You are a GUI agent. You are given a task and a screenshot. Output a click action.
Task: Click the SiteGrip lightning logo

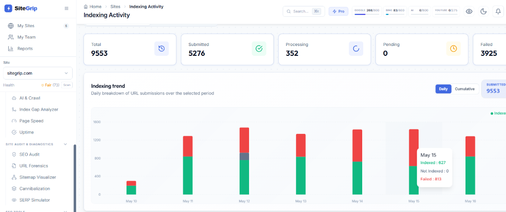coord(8,8)
